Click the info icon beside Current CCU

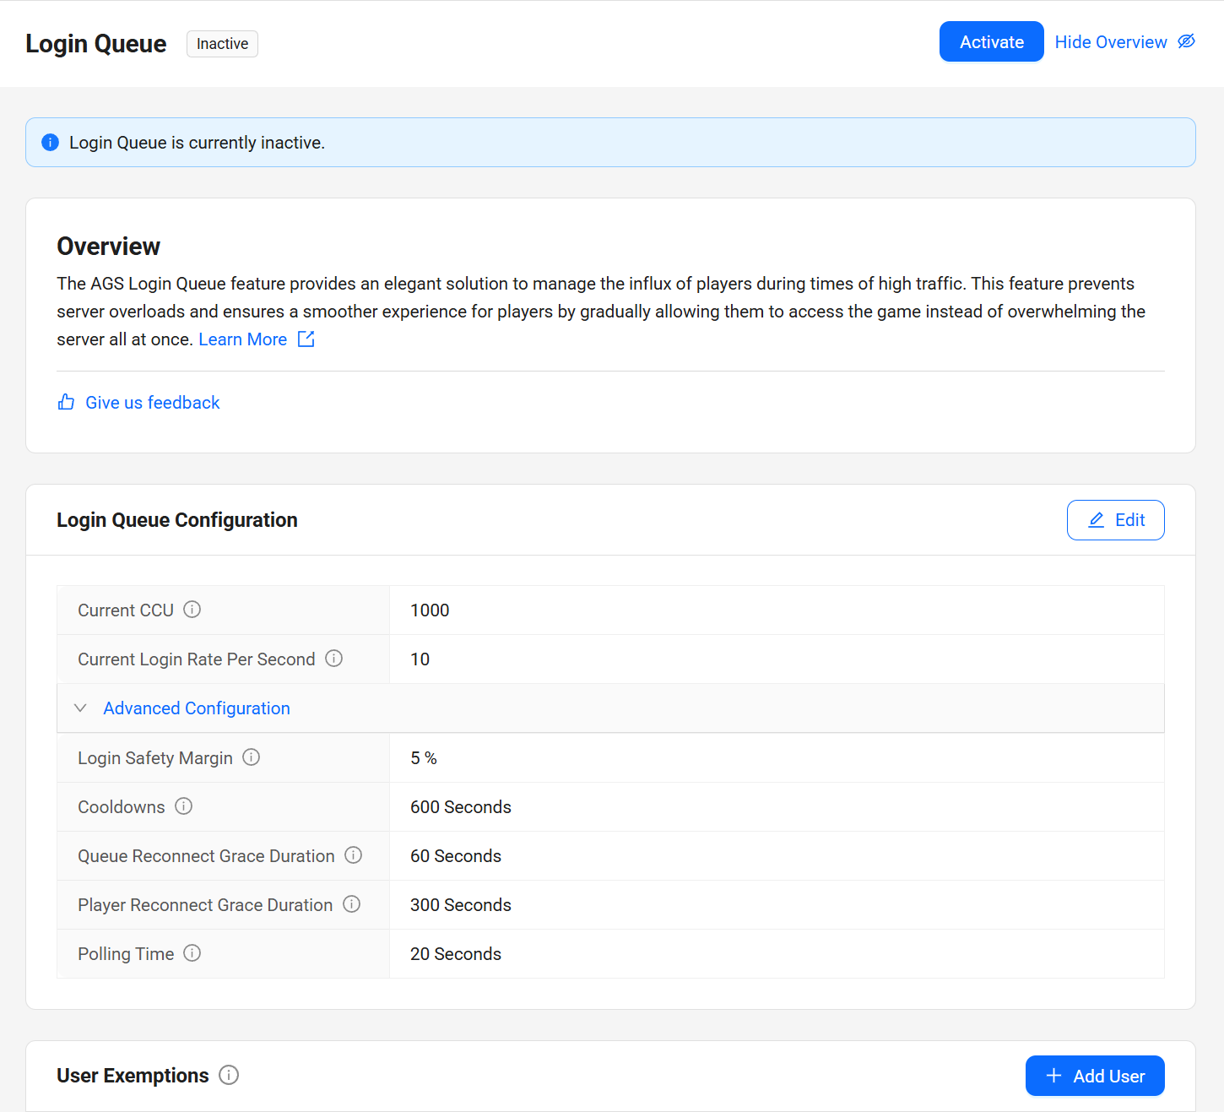[x=192, y=610]
